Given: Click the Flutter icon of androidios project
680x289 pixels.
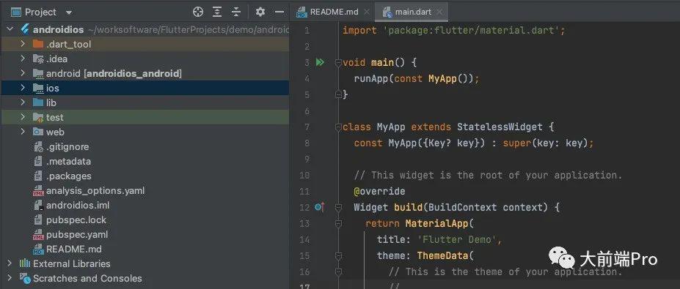Looking at the screenshot, I should 25,29.
